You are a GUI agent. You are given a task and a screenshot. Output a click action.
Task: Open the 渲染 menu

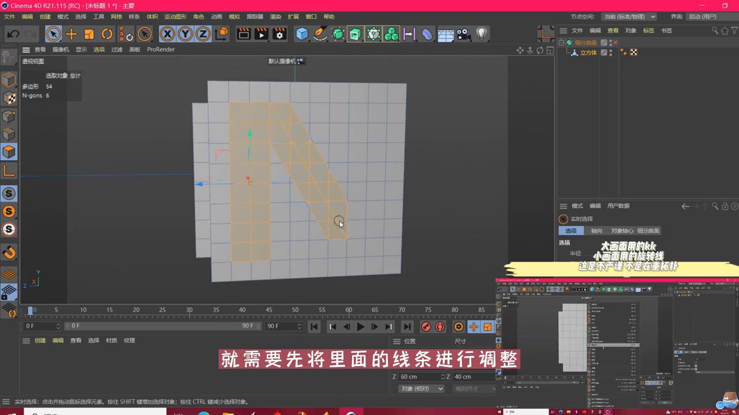coord(275,17)
